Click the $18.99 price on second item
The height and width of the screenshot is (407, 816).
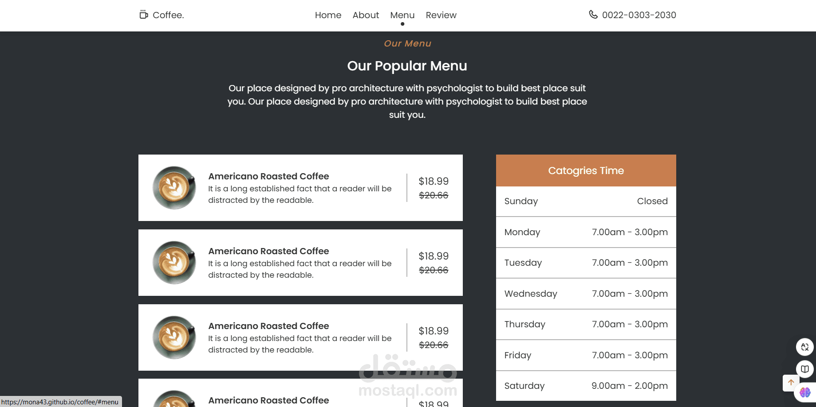click(434, 256)
